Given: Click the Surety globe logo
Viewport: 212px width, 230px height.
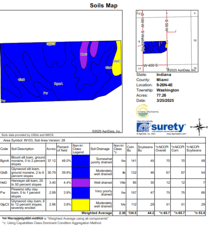Looking at the screenshot, I should pyautogui.click(x=144, y=127).
